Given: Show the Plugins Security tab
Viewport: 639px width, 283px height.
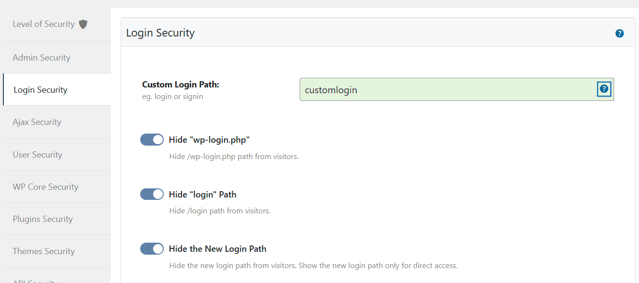Looking at the screenshot, I should click(x=43, y=219).
